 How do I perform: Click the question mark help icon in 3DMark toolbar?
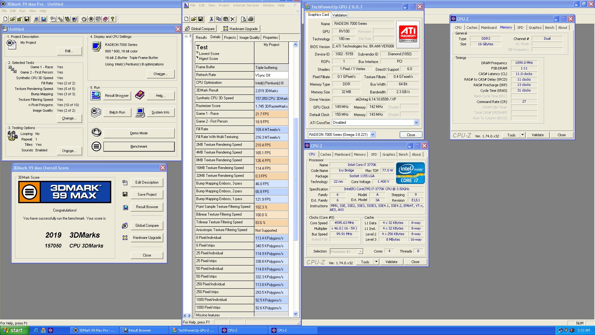point(112,19)
